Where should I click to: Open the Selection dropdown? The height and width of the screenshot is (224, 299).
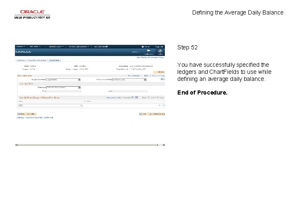pos(63,88)
